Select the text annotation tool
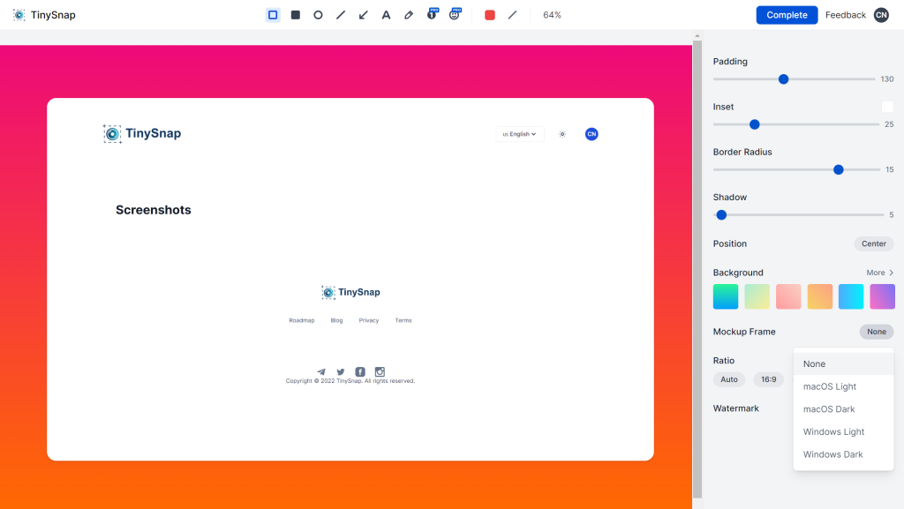The width and height of the screenshot is (904, 509). click(x=386, y=15)
